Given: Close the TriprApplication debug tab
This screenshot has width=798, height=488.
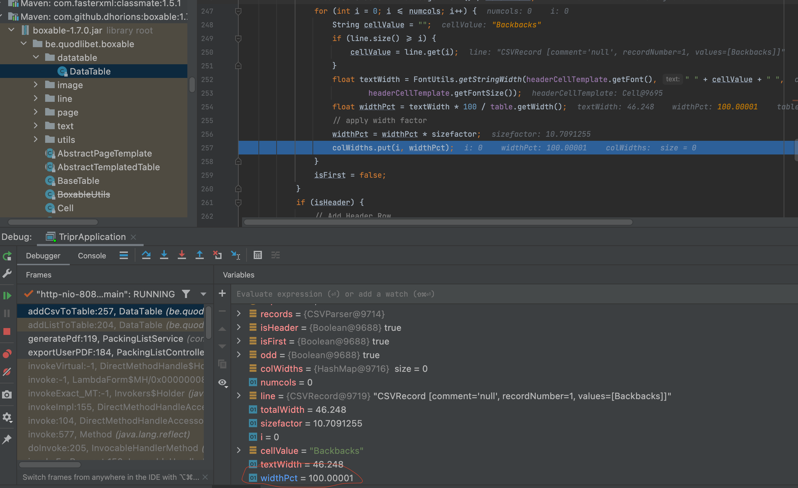Looking at the screenshot, I should pos(133,237).
